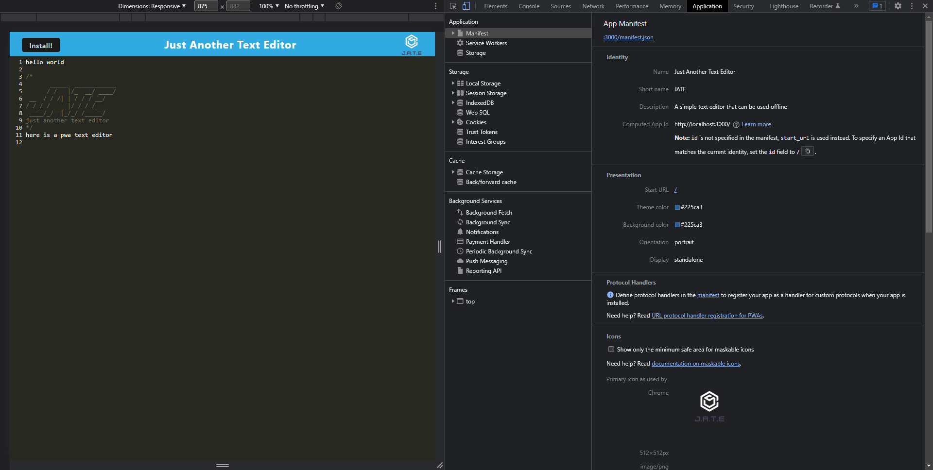Select Payment Handler in Background Services
Screen dimensions: 933x470
tap(487, 241)
